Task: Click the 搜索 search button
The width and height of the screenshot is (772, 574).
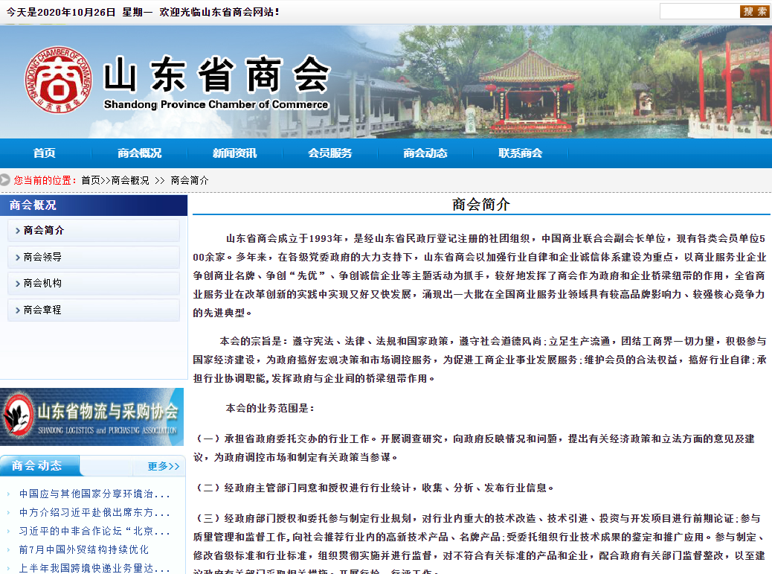Action: 754,11
